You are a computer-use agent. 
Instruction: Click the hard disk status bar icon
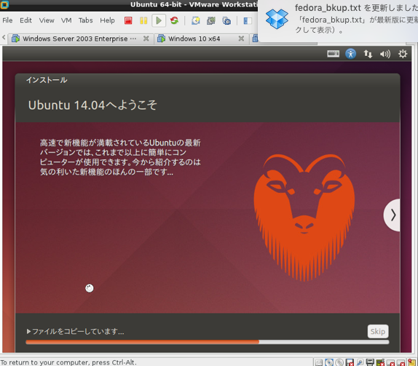pyautogui.click(x=319, y=362)
